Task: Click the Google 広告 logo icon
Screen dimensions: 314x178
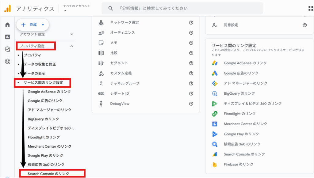Action: [x=215, y=73]
